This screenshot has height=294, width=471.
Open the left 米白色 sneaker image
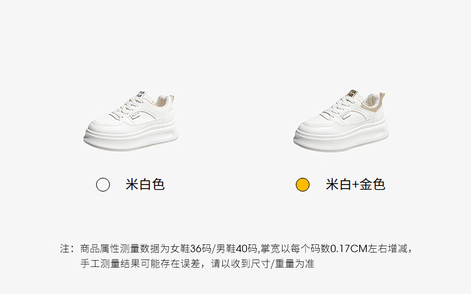(x=131, y=121)
